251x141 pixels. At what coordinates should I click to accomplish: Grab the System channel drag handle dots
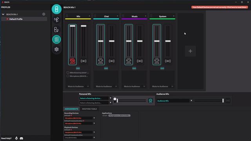151,16
